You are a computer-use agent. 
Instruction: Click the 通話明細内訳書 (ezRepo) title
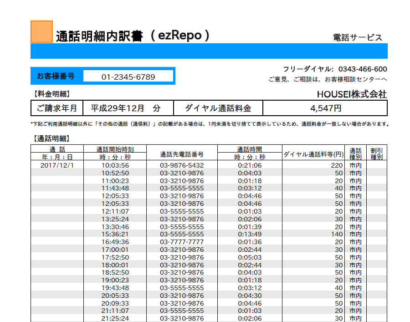[x=133, y=36]
